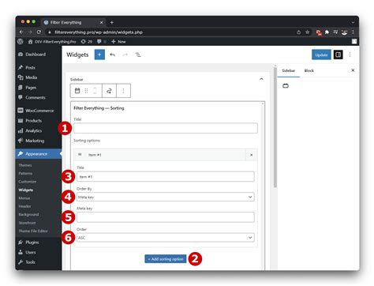Click the block icon in settings sidebar
Screen dimensions: 374x286
coord(286,86)
